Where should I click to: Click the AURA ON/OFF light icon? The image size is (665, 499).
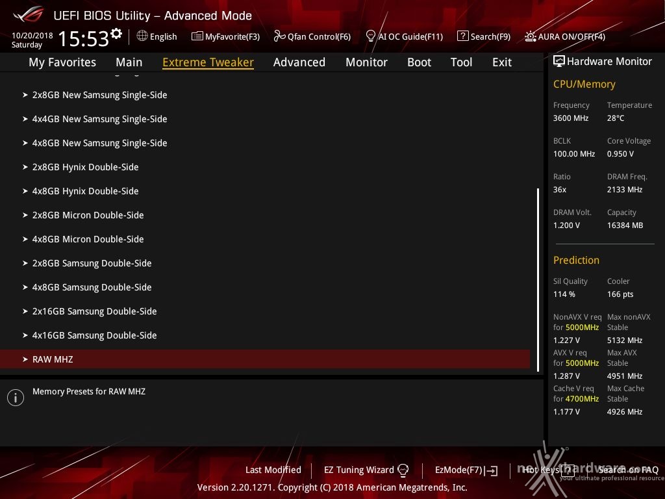point(530,36)
